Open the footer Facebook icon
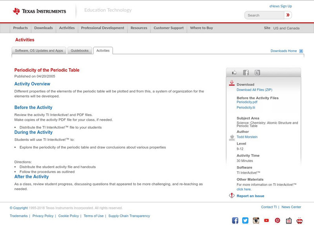Screen dimensions: 314x225 [x=235, y=220]
